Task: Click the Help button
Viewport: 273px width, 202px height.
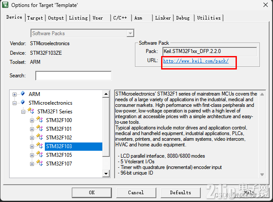Action: [249, 192]
